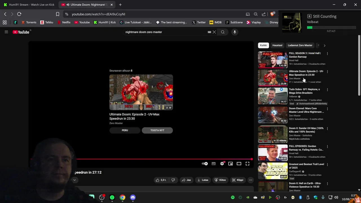361x203 pixels.
Task: Bookmark this page with the bookmark icon
Action: tap(58, 14)
